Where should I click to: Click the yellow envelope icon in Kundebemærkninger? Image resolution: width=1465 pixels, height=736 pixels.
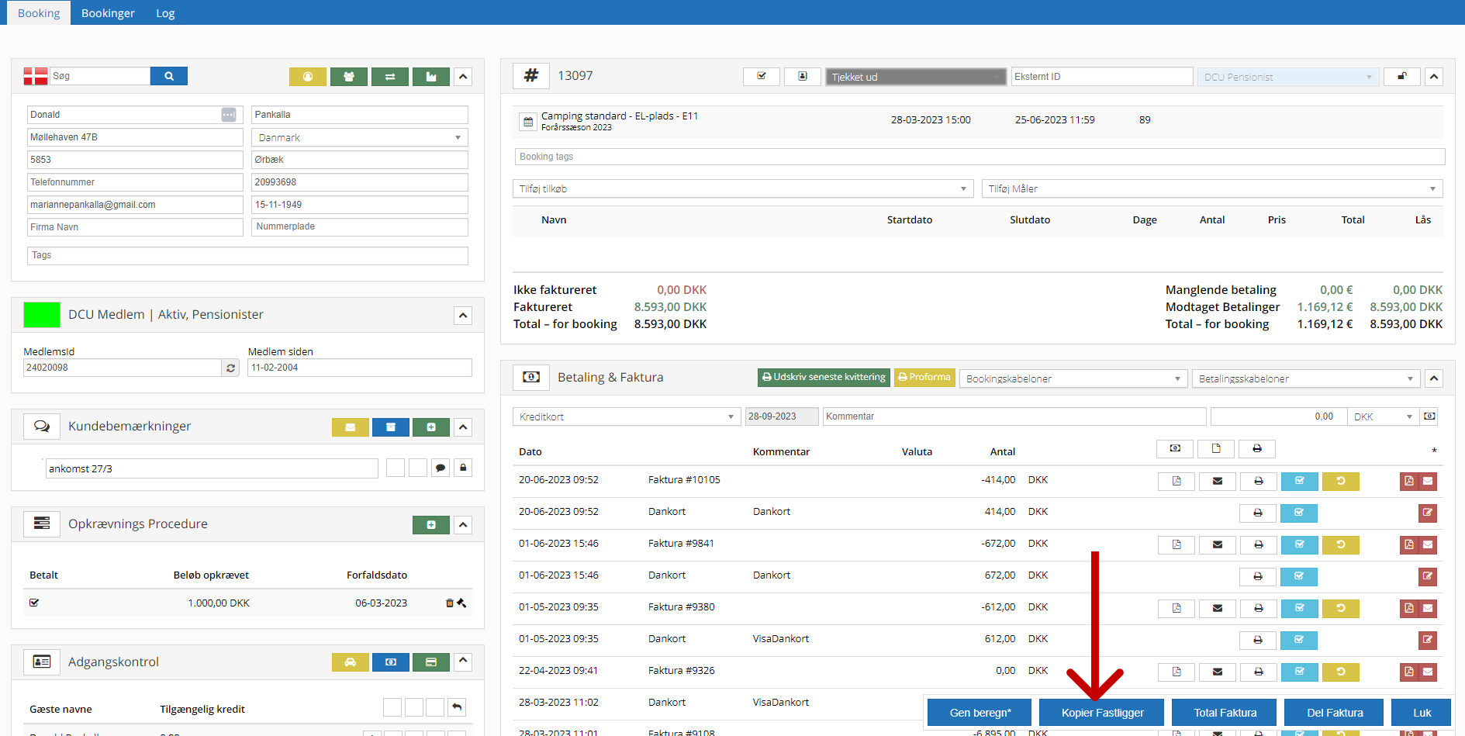[x=351, y=427]
